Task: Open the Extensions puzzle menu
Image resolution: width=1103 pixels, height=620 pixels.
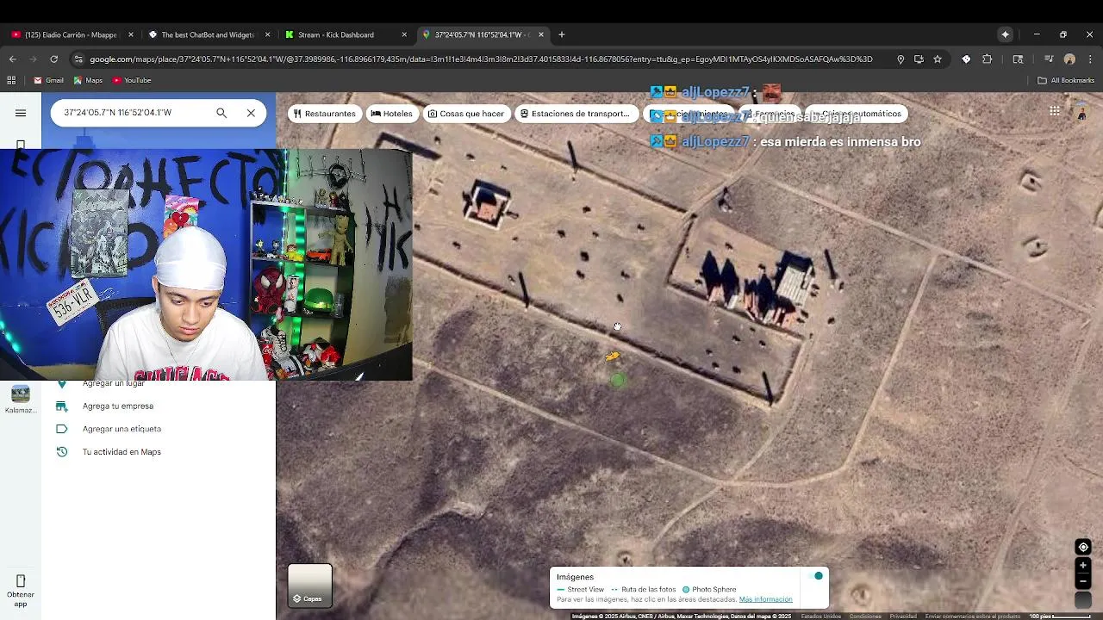Action: (988, 59)
